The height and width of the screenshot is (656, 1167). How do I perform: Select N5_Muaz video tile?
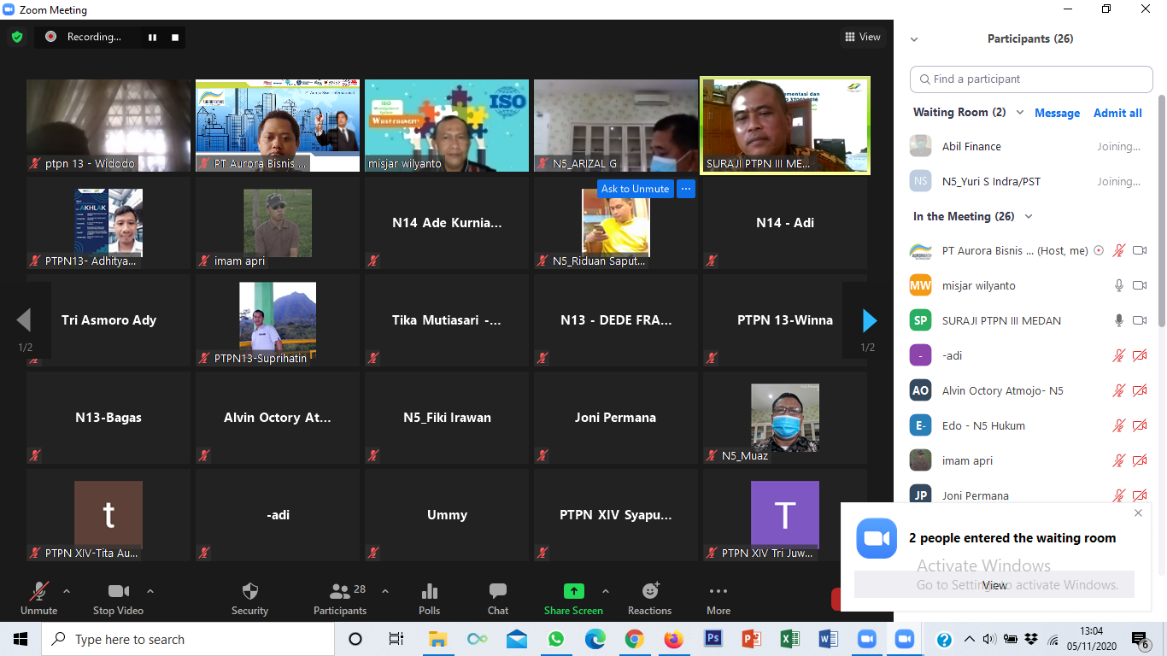pos(785,418)
